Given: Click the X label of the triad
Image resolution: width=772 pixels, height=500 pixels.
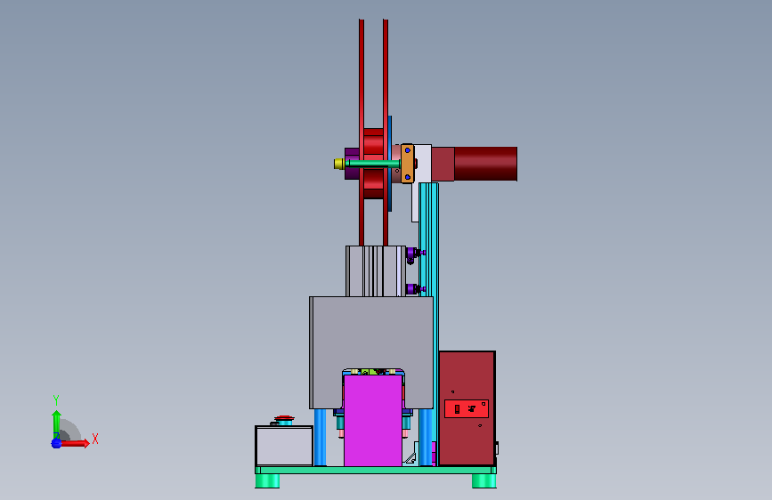Looking at the screenshot, I should coord(95,439).
